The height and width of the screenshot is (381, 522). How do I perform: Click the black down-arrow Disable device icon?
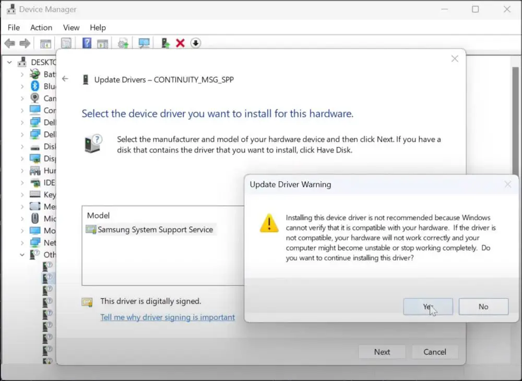click(195, 43)
